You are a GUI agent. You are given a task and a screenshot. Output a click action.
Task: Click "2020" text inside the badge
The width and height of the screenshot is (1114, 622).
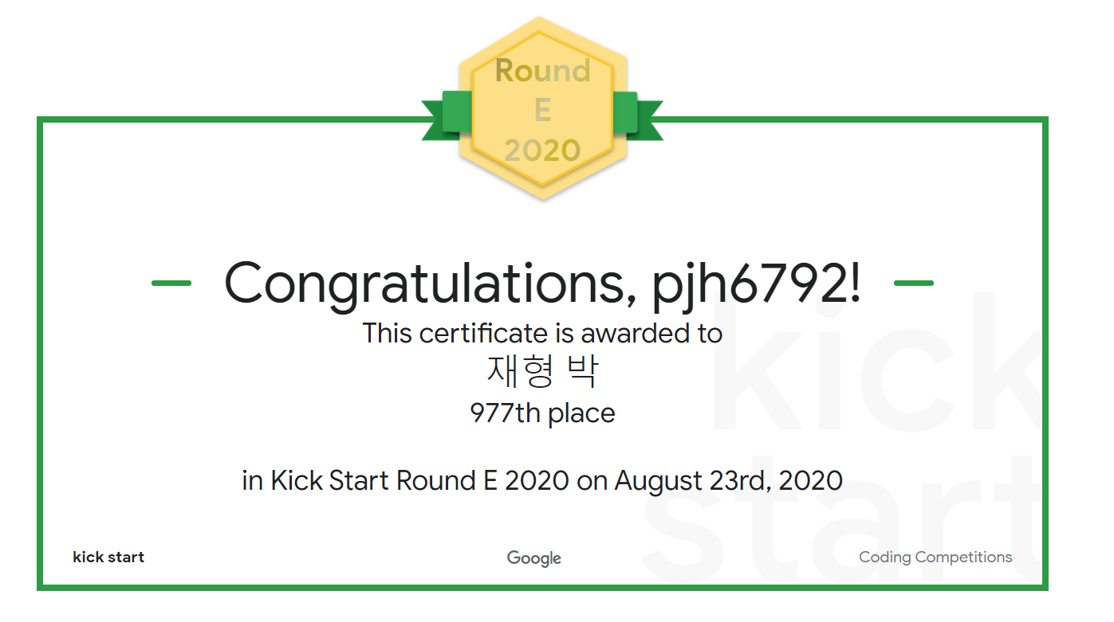542,151
